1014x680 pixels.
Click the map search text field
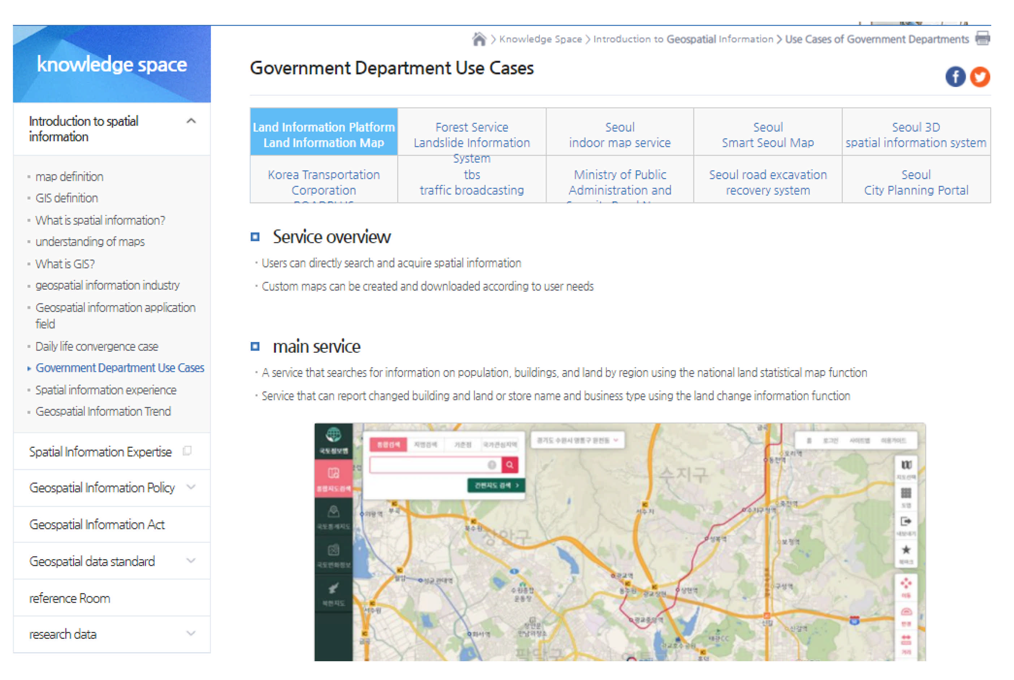(430, 465)
